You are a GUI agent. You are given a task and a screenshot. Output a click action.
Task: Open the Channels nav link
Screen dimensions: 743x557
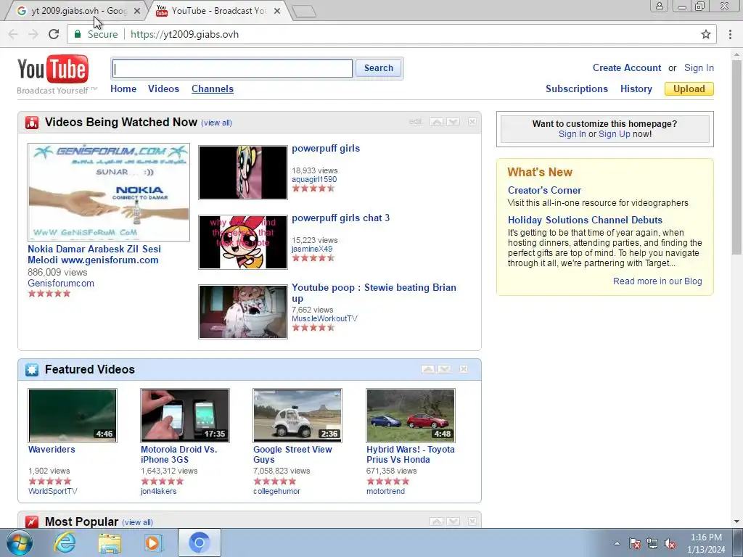pyautogui.click(x=213, y=88)
